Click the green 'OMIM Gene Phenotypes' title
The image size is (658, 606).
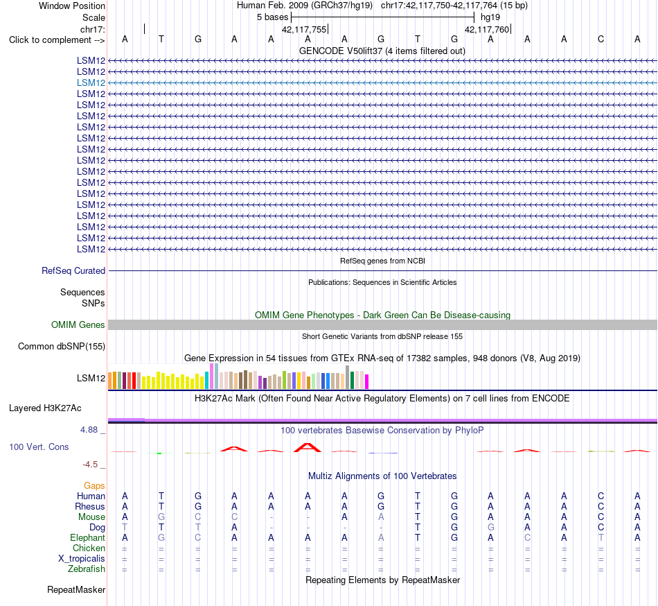(382, 315)
